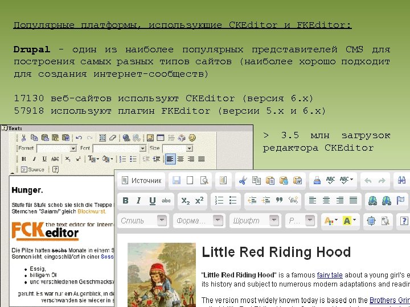Open Шрифт dropdown in CKEditor

point(255,221)
